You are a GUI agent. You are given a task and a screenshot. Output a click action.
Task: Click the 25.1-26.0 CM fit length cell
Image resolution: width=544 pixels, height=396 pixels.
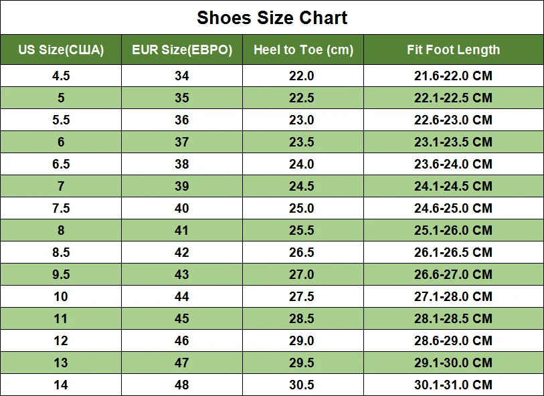pyautogui.click(x=453, y=230)
